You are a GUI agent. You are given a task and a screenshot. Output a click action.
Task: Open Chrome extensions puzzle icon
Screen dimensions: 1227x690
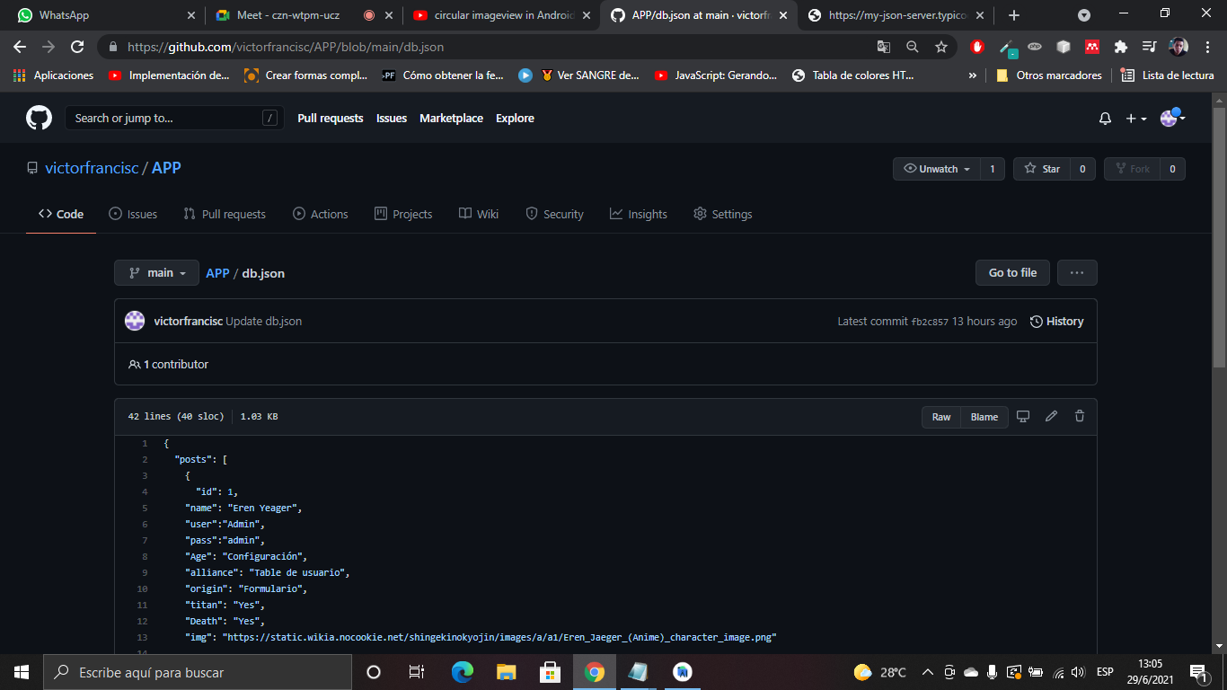click(x=1120, y=47)
